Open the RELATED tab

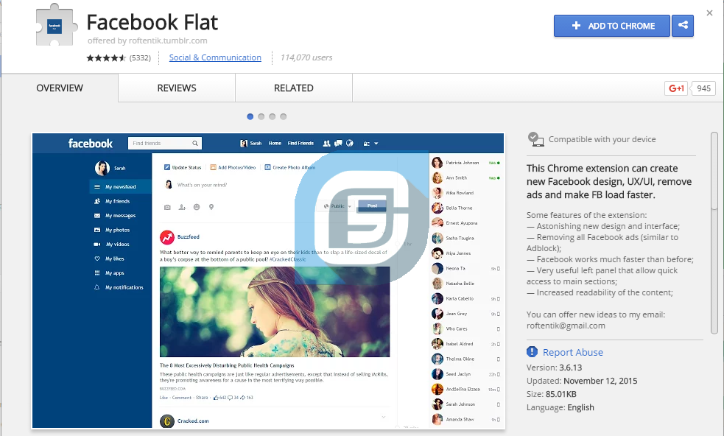point(293,88)
